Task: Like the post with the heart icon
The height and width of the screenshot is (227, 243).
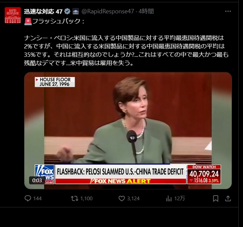Action: click(122, 199)
